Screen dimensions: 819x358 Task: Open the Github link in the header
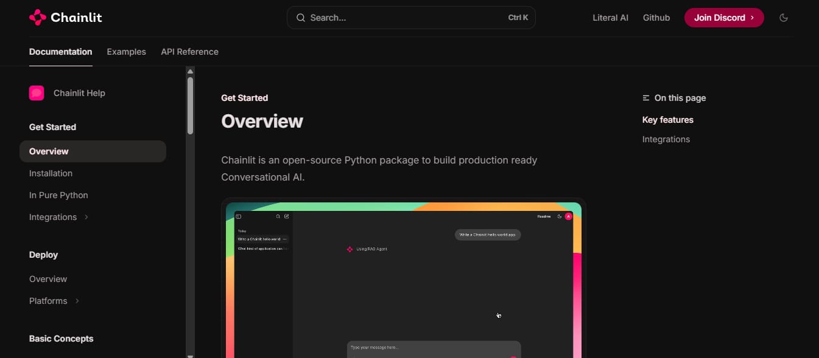656,18
